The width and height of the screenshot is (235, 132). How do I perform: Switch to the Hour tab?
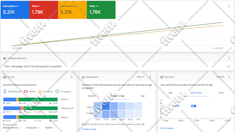pyautogui.click(x=221, y=93)
